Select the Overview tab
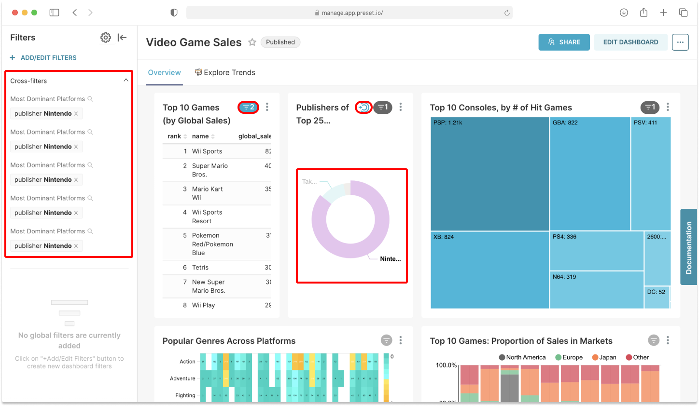The image size is (699, 406). [164, 73]
